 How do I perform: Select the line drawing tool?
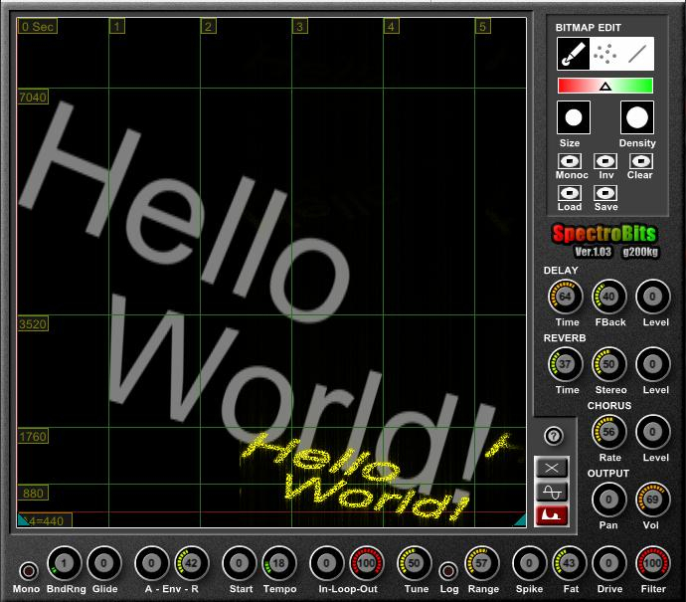637,54
